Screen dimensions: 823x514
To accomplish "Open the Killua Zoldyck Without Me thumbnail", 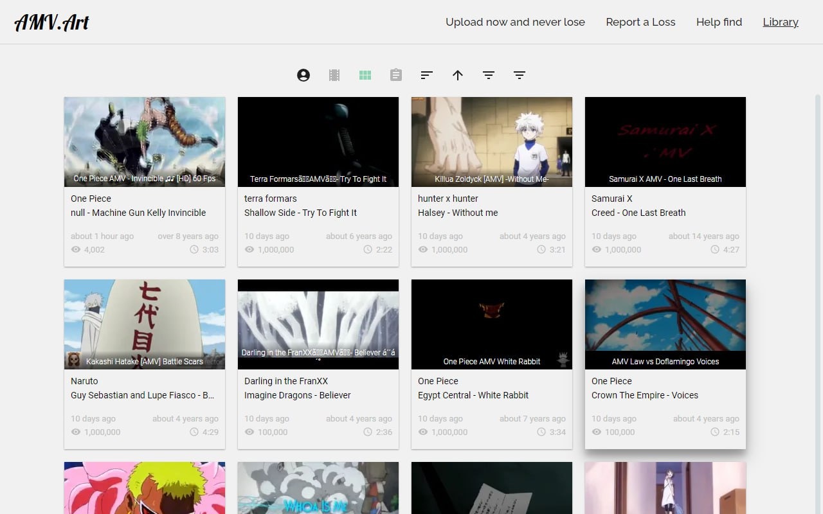I will 492,142.
